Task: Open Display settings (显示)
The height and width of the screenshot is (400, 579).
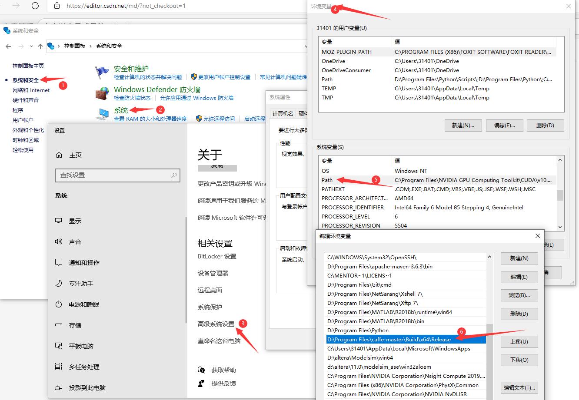Action: (x=75, y=221)
